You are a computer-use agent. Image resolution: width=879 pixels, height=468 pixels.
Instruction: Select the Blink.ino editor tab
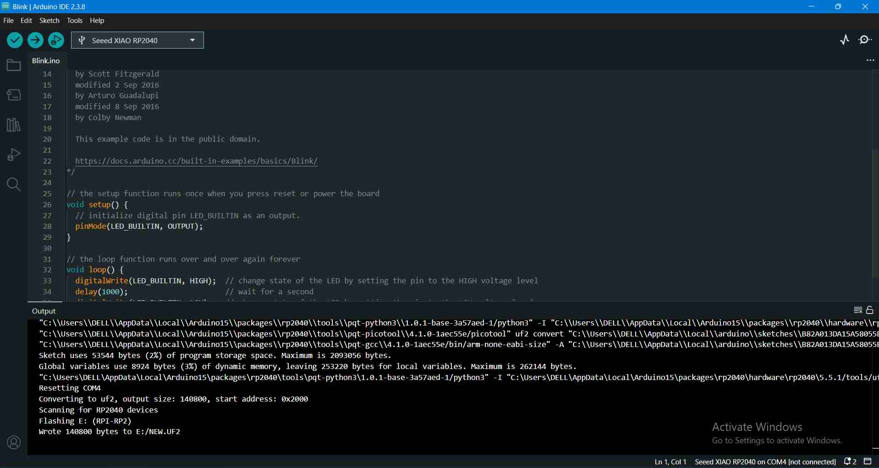click(x=46, y=61)
